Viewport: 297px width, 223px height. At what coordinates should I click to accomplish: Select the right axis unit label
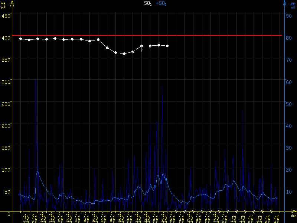(293, 5)
